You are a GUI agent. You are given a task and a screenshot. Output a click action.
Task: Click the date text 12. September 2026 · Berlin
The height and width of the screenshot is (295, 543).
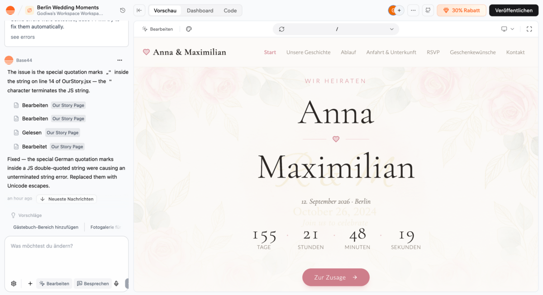point(336,201)
